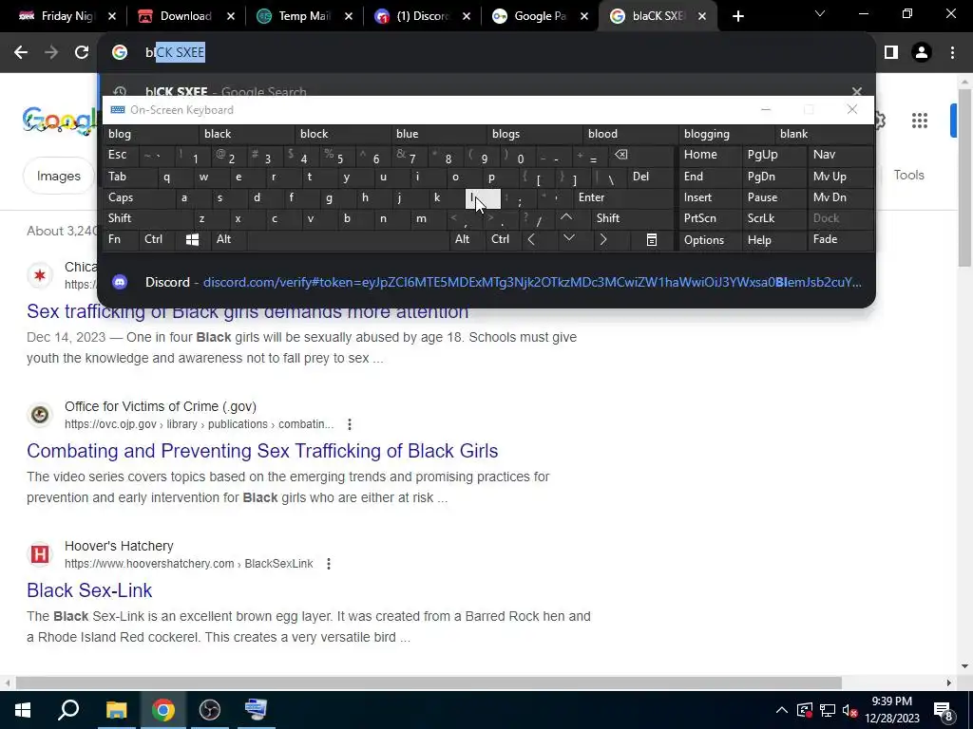
Task: Switch to the Temp Mail tab
Action: (302, 16)
